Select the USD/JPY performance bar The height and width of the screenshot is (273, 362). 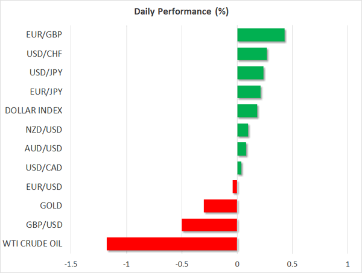tap(250, 73)
